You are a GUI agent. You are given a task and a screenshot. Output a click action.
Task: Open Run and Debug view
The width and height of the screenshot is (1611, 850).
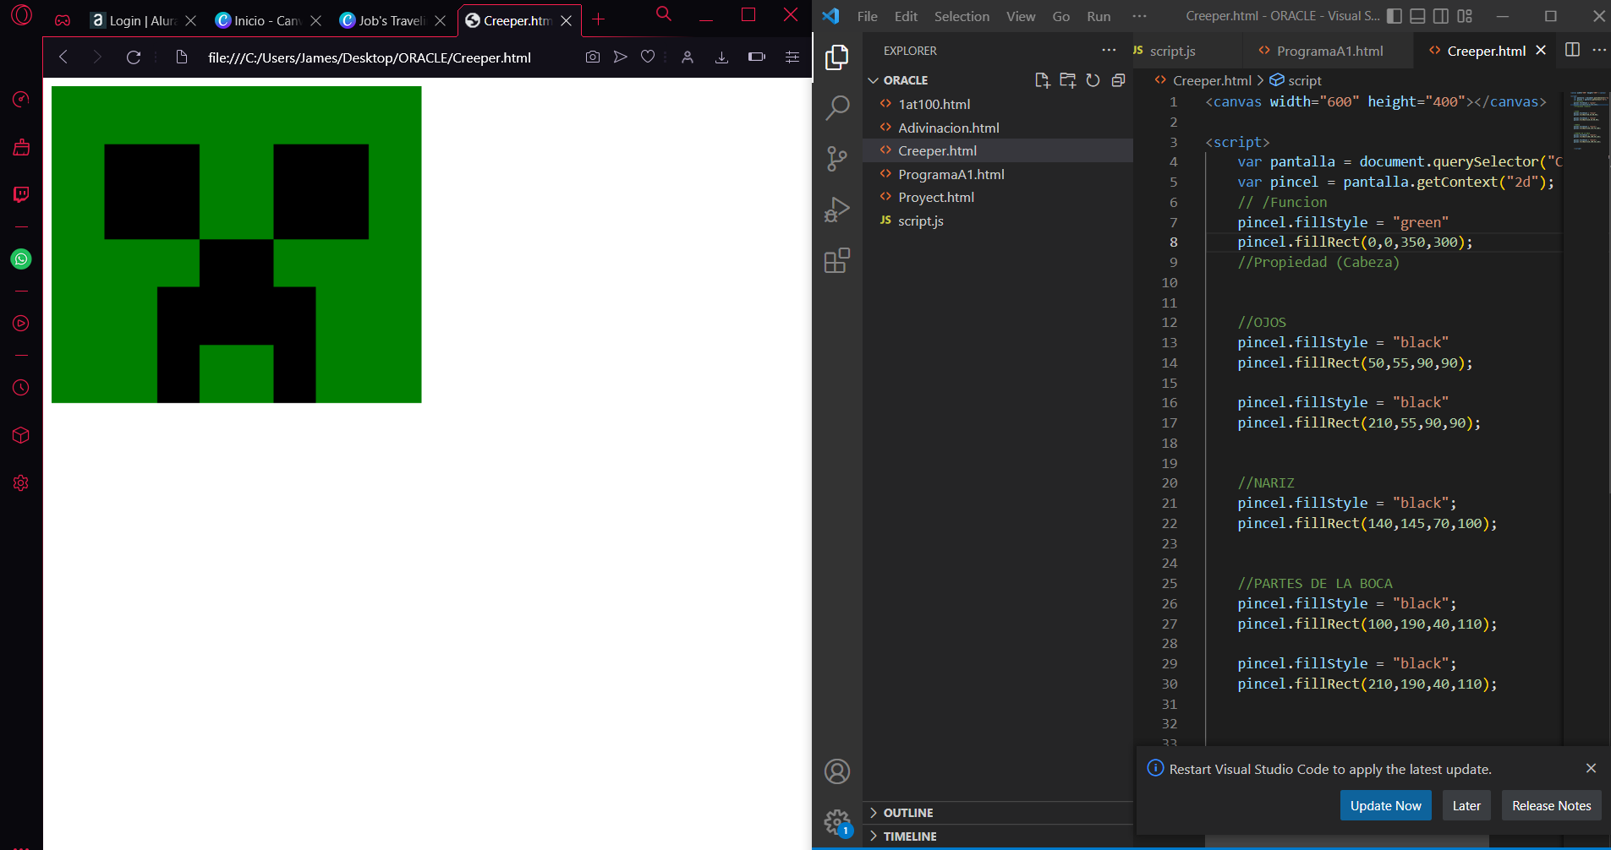837,210
